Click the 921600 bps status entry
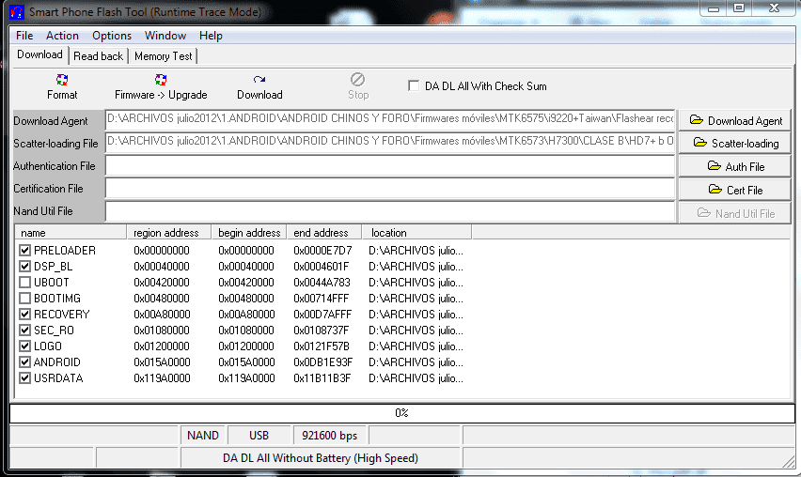 coord(329,435)
